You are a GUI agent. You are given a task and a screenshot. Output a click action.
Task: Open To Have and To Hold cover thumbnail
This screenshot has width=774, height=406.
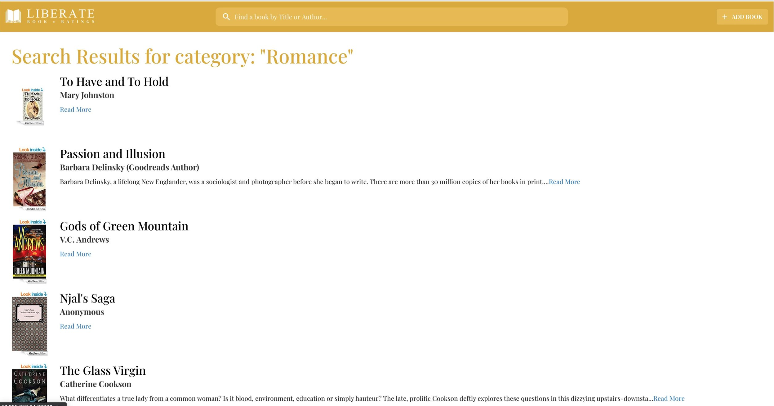[x=30, y=106]
